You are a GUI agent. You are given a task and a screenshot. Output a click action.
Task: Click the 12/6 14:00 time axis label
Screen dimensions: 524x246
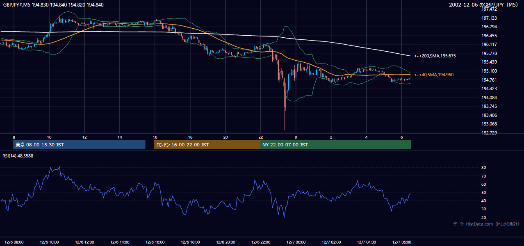[x=120, y=242]
